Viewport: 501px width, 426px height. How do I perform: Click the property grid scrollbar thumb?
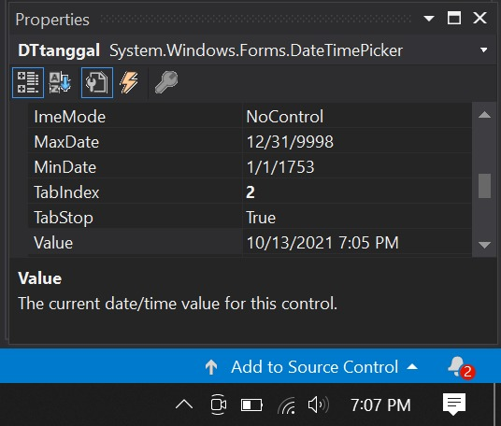coord(484,186)
